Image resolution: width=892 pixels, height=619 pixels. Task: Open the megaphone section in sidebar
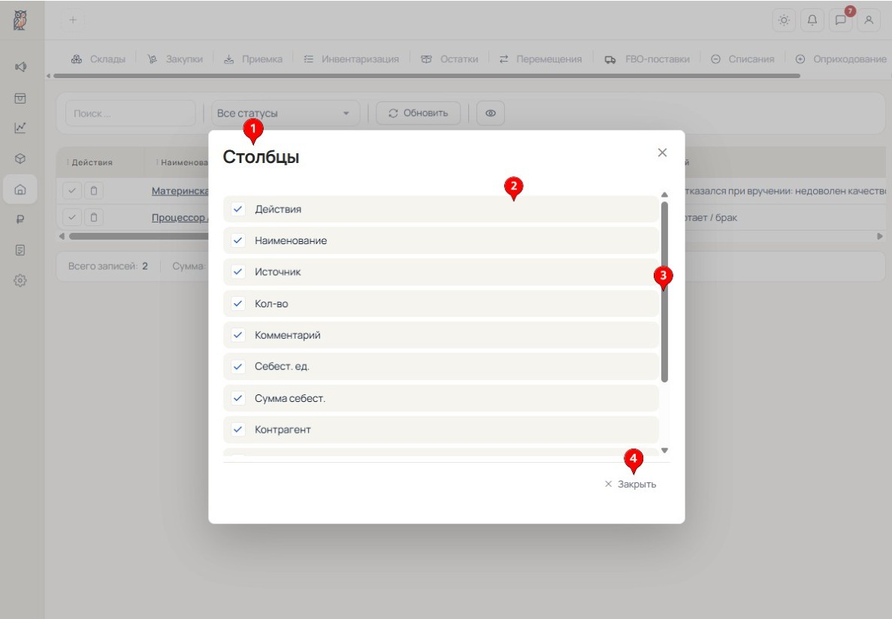click(x=20, y=67)
